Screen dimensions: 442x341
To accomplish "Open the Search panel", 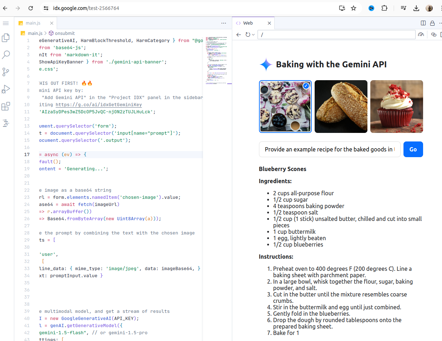I will point(6,55).
